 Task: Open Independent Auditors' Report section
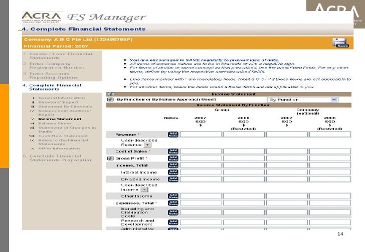[65, 113]
